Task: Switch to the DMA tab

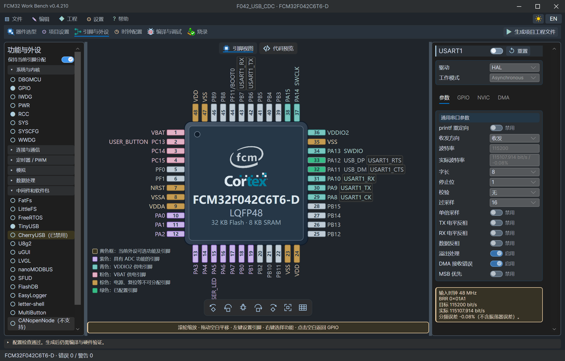Action: (503, 98)
